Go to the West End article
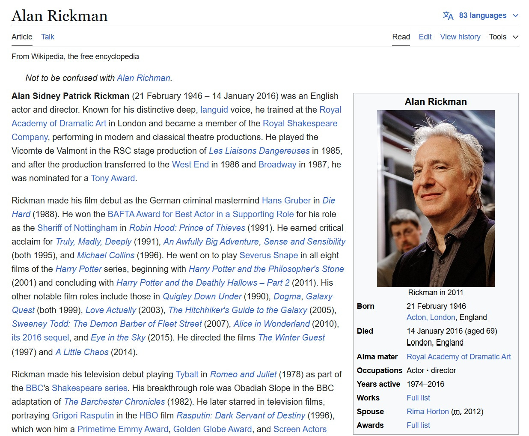The image size is (529, 436). tap(190, 164)
